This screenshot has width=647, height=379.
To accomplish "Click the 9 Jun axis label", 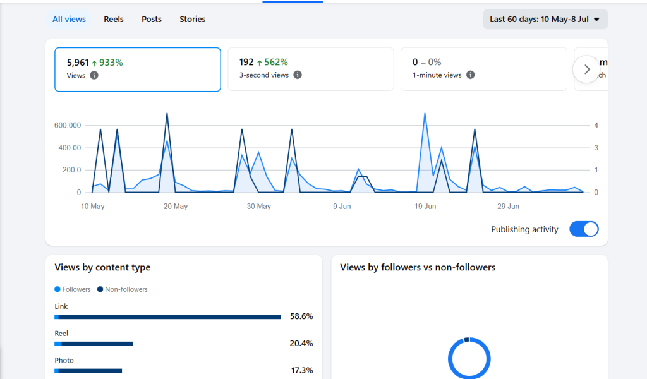I will pyautogui.click(x=342, y=206).
